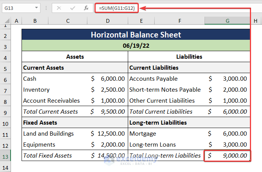Click the Liabilities header cell

[x=189, y=56]
